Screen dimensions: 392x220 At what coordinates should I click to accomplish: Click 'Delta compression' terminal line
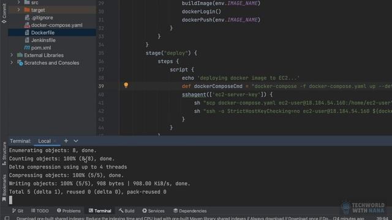[x=68, y=167]
